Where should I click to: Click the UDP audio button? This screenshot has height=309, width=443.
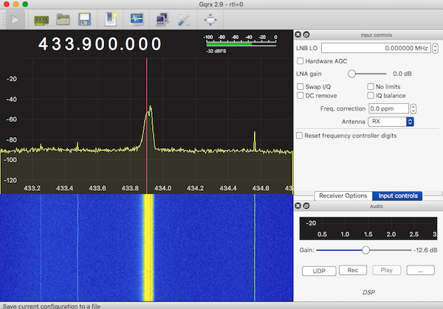tap(319, 271)
